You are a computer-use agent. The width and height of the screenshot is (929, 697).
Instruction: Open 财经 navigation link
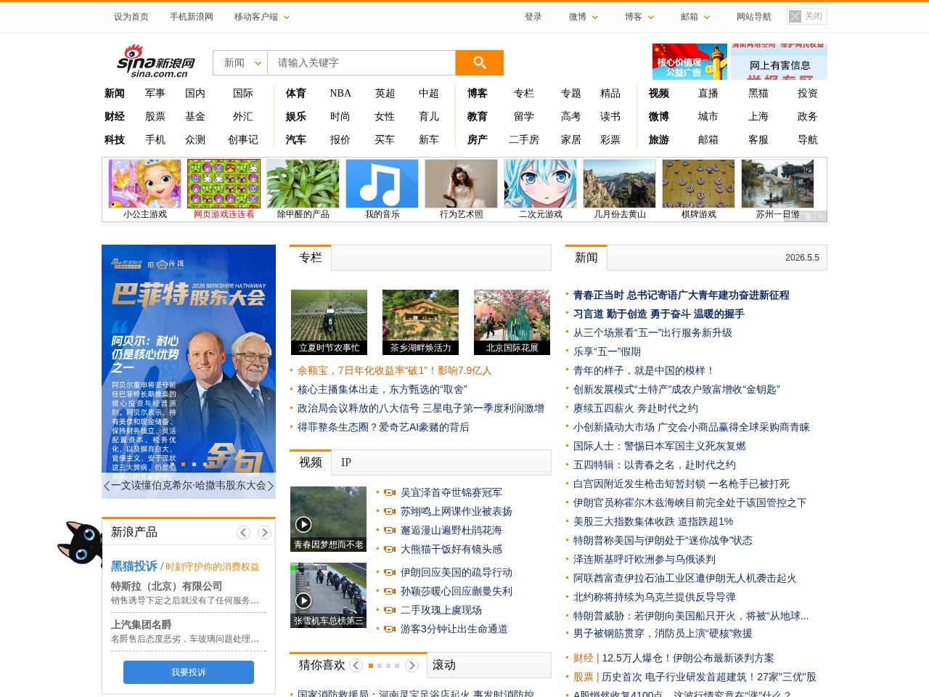point(115,116)
